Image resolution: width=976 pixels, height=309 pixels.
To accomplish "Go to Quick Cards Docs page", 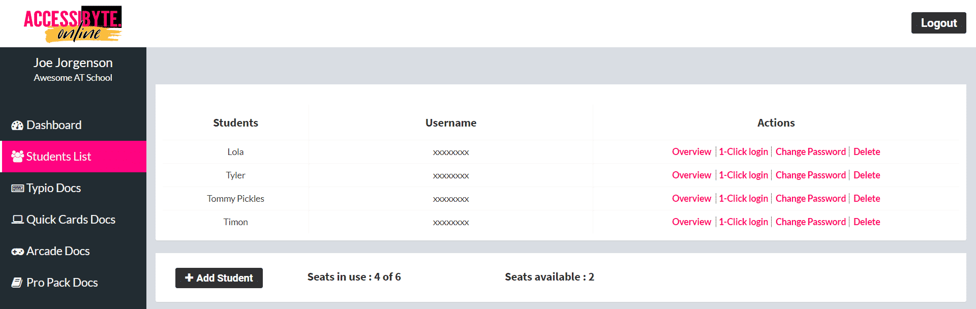I will coord(71,220).
